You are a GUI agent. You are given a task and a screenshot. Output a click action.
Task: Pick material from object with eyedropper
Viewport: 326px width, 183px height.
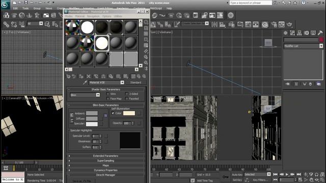point(85,82)
